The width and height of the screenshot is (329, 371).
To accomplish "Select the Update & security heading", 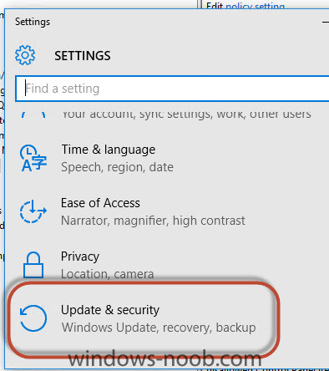I will pyautogui.click(x=110, y=310).
